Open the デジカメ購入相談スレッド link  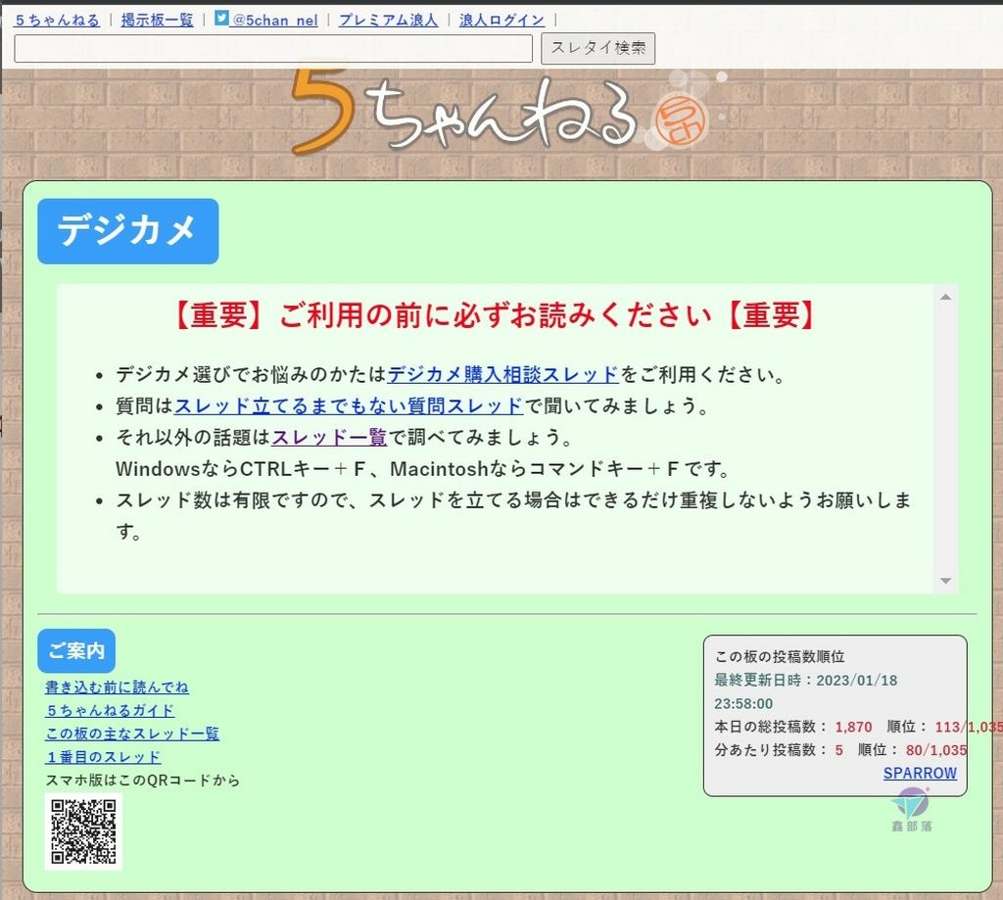(x=503, y=374)
